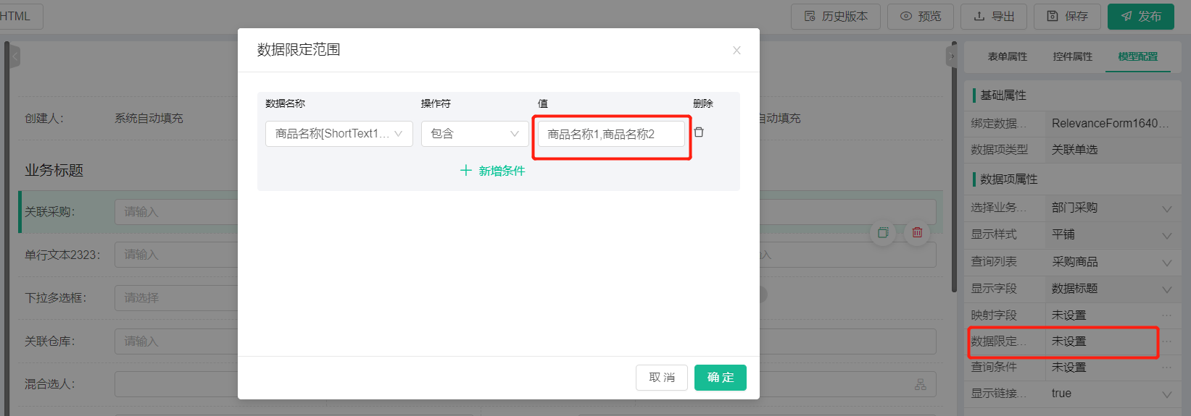Select the 模型配置 tab
This screenshot has height=416, width=1191.
(x=1138, y=56)
